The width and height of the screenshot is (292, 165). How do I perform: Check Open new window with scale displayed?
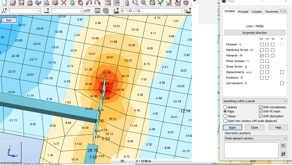[x=225, y=121]
